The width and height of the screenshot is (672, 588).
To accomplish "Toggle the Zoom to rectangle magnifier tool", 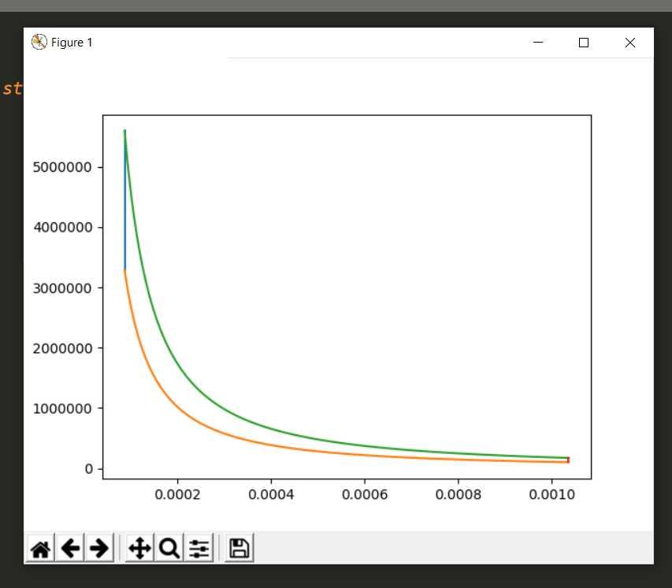I will tap(169, 549).
